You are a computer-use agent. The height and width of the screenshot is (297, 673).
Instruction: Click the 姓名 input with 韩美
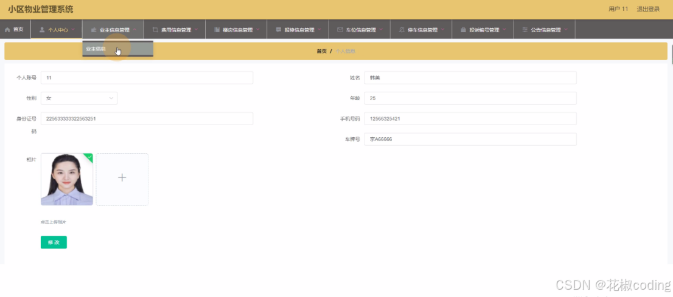[470, 78]
